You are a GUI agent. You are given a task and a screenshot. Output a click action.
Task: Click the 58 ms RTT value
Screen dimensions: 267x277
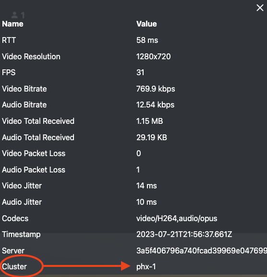(x=147, y=40)
